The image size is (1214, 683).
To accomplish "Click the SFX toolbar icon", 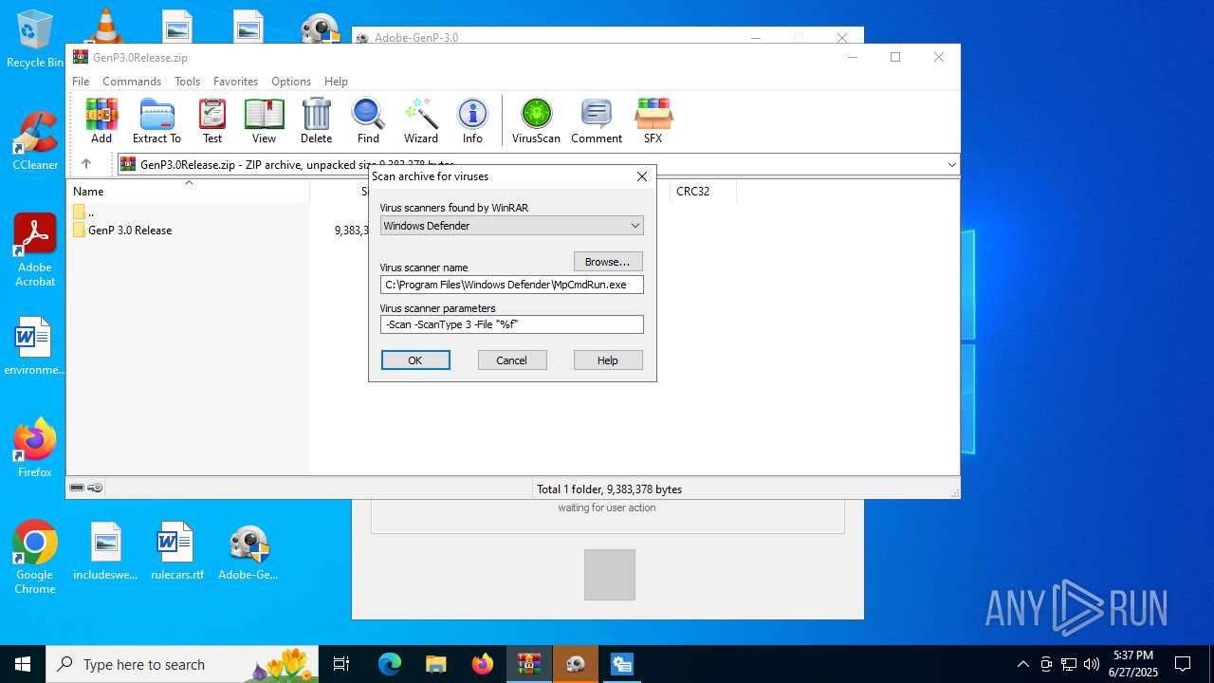I will click(653, 120).
